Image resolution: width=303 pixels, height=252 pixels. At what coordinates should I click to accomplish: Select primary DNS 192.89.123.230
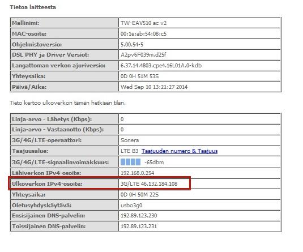pos(139,216)
